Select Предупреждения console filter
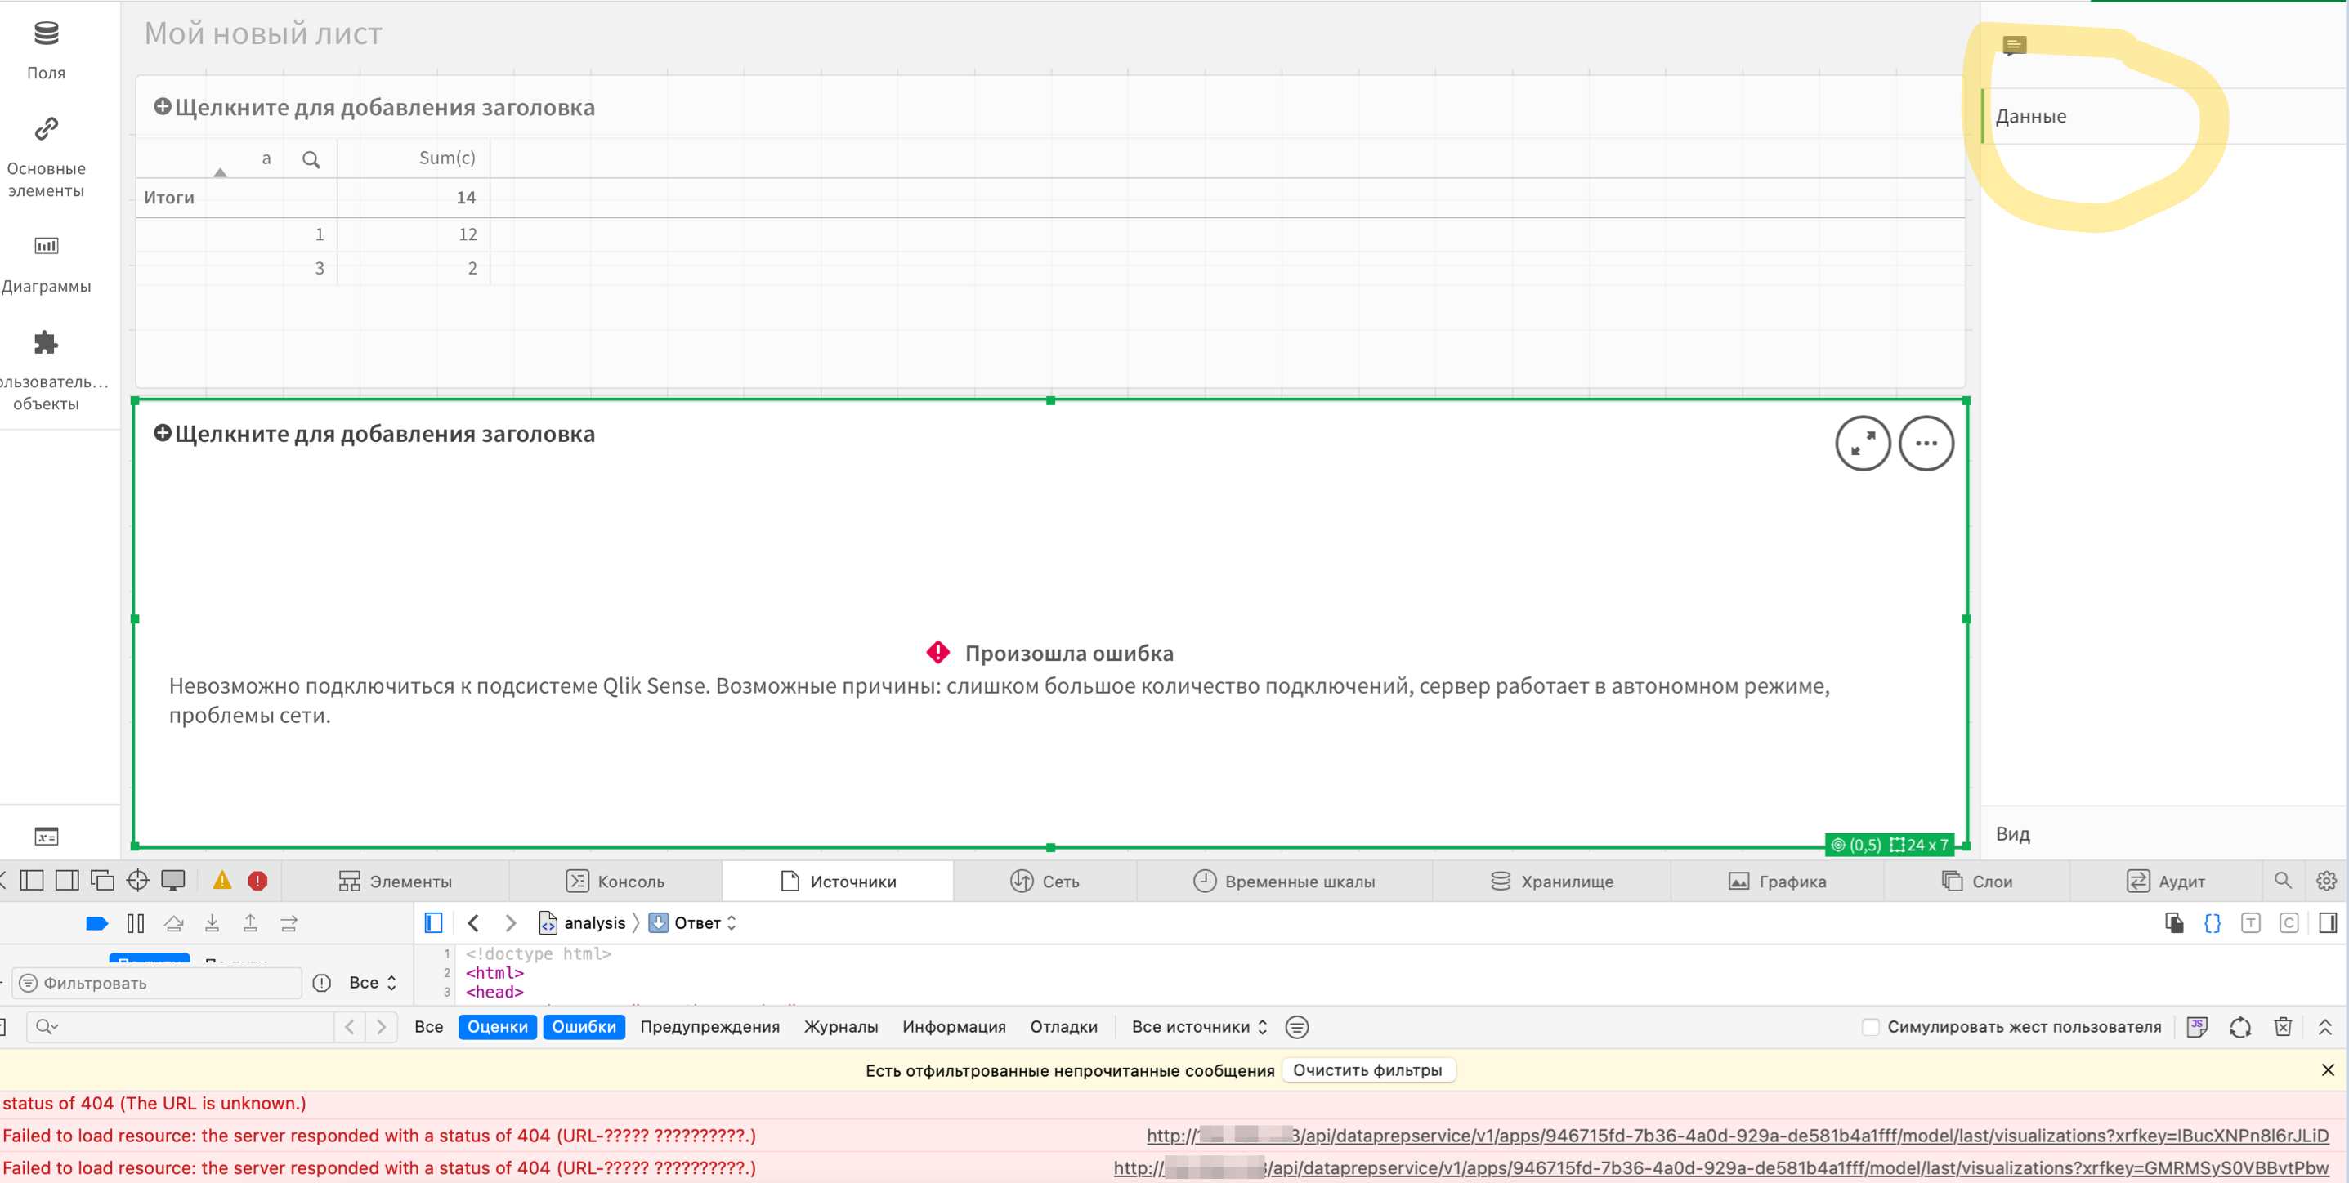Screen dimensions: 2349x1183 pos(709,1027)
